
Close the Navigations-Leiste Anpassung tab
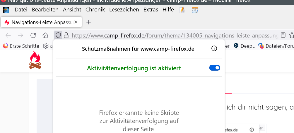coord(76,22)
